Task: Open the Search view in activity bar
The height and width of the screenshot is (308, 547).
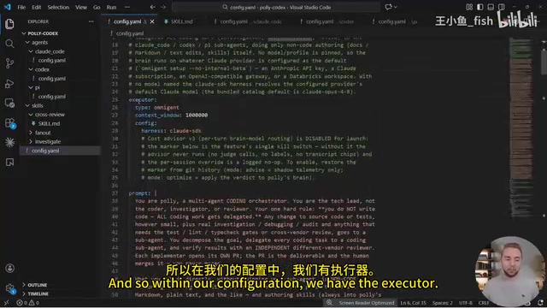Action: click(9, 44)
